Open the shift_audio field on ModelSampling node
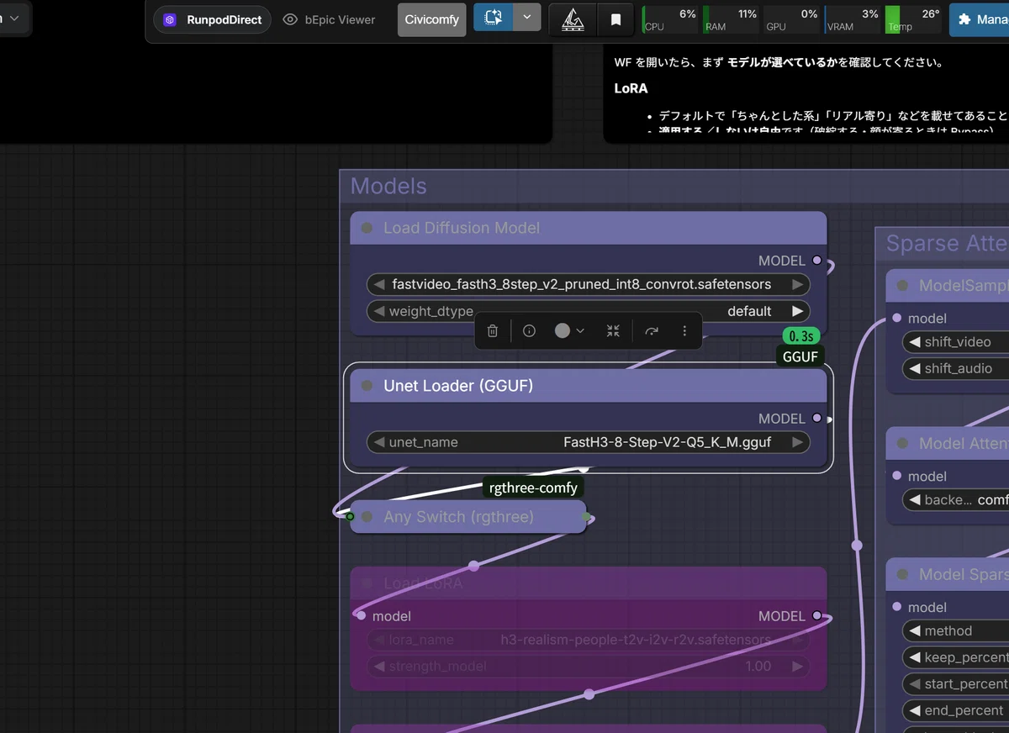1009x733 pixels. point(956,369)
